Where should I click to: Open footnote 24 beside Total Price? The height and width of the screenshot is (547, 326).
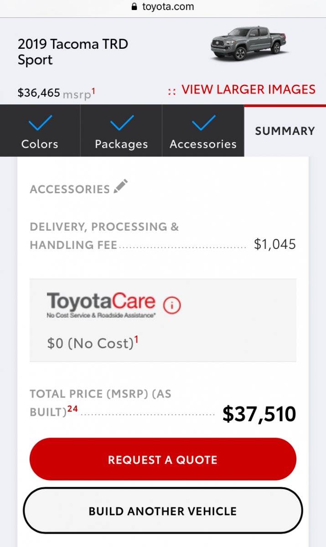tap(72, 409)
